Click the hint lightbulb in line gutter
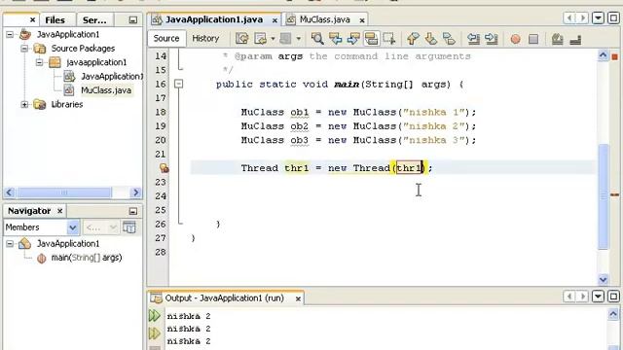The image size is (623, 350). coord(165,168)
